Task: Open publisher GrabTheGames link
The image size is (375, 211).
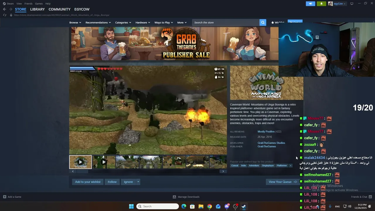Action: click(267, 147)
